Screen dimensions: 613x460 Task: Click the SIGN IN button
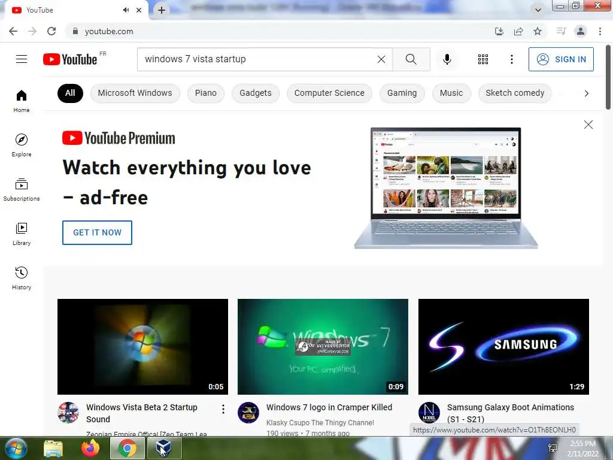[561, 59]
